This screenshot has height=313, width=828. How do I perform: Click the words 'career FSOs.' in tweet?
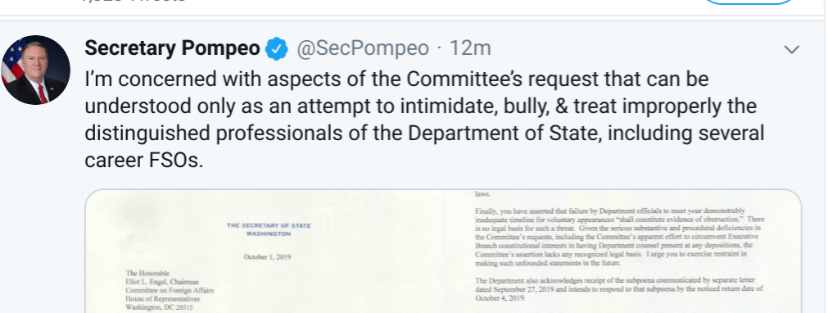(143, 161)
